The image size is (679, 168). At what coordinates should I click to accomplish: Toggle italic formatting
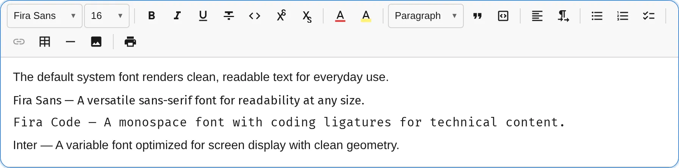coord(177,16)
